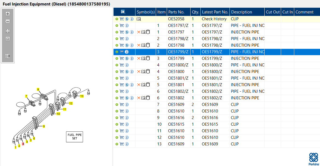Sort by the Parts No. column header

coord(179,12)
